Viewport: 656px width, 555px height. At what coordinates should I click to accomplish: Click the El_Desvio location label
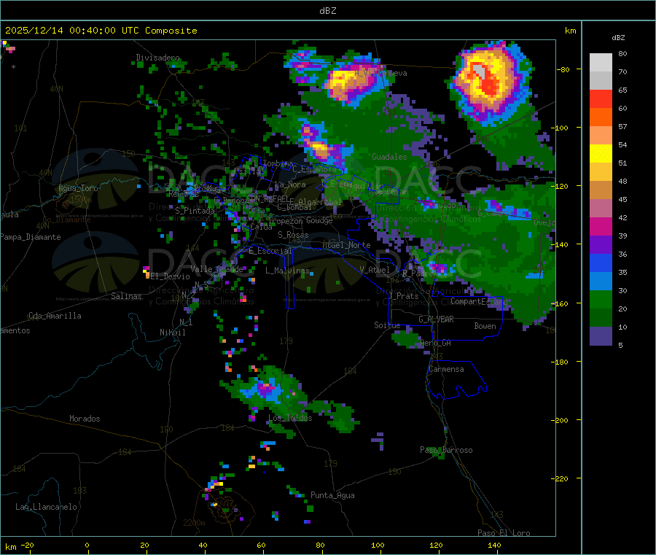coord(171,276)
